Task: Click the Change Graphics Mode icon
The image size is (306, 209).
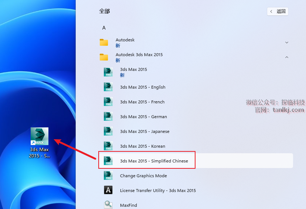Action: pyautogui.click(x=108, y=175)
